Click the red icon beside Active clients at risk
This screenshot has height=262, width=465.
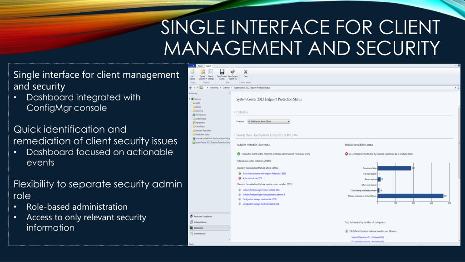pos(240,178)
